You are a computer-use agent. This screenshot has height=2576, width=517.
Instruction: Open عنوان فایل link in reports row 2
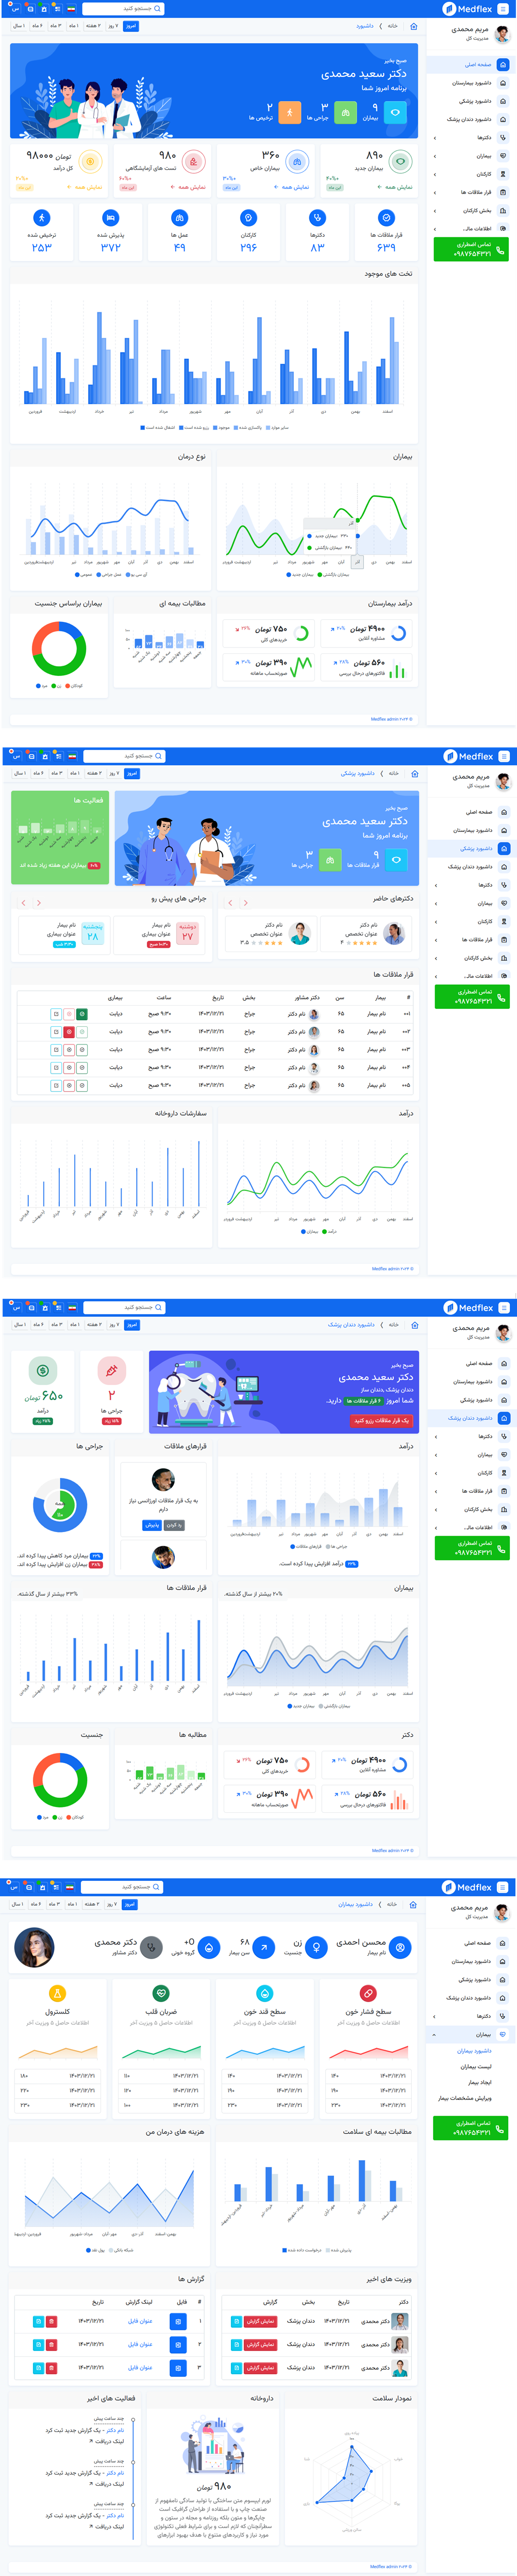(140, 2344)
